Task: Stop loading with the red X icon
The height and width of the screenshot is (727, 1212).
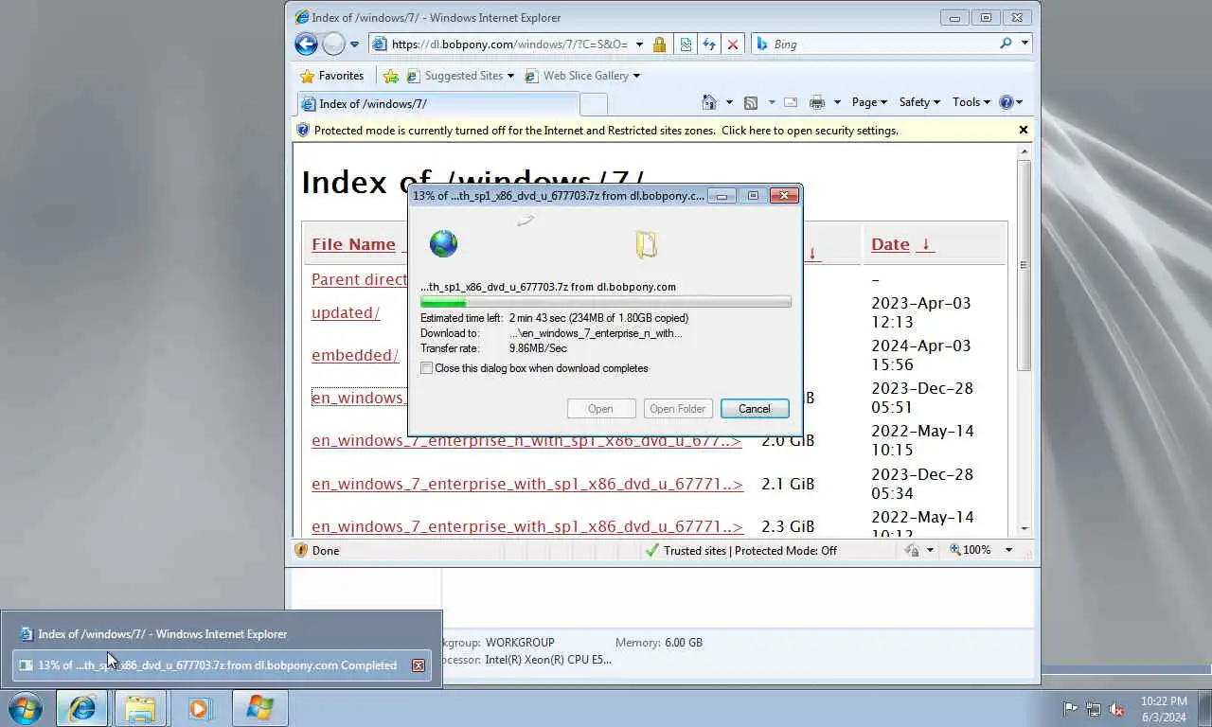Action: [x=732, y=44]
